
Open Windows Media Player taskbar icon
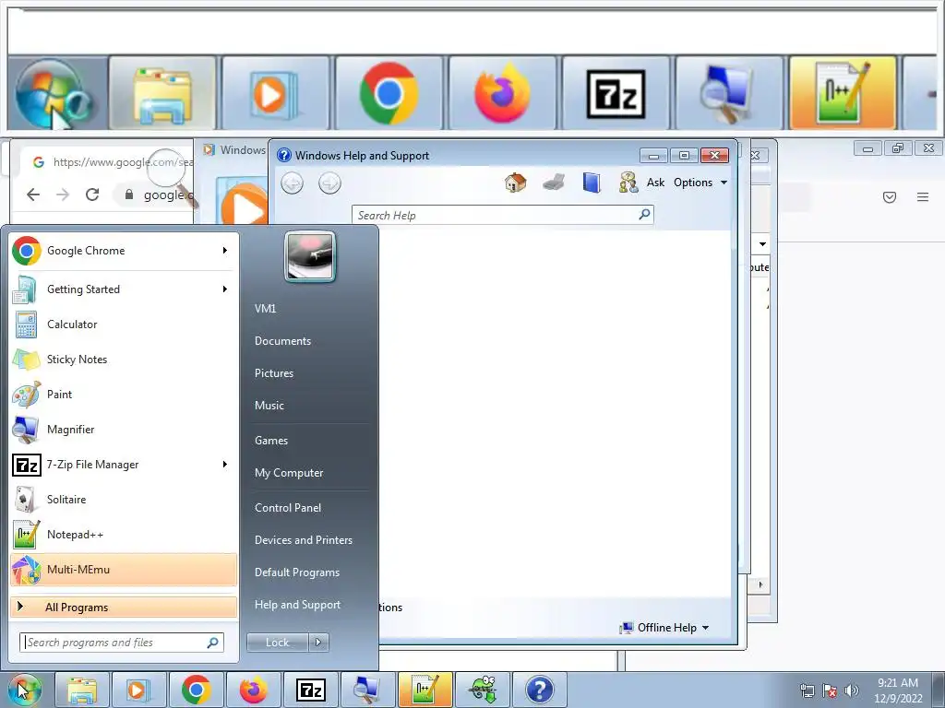138,690
